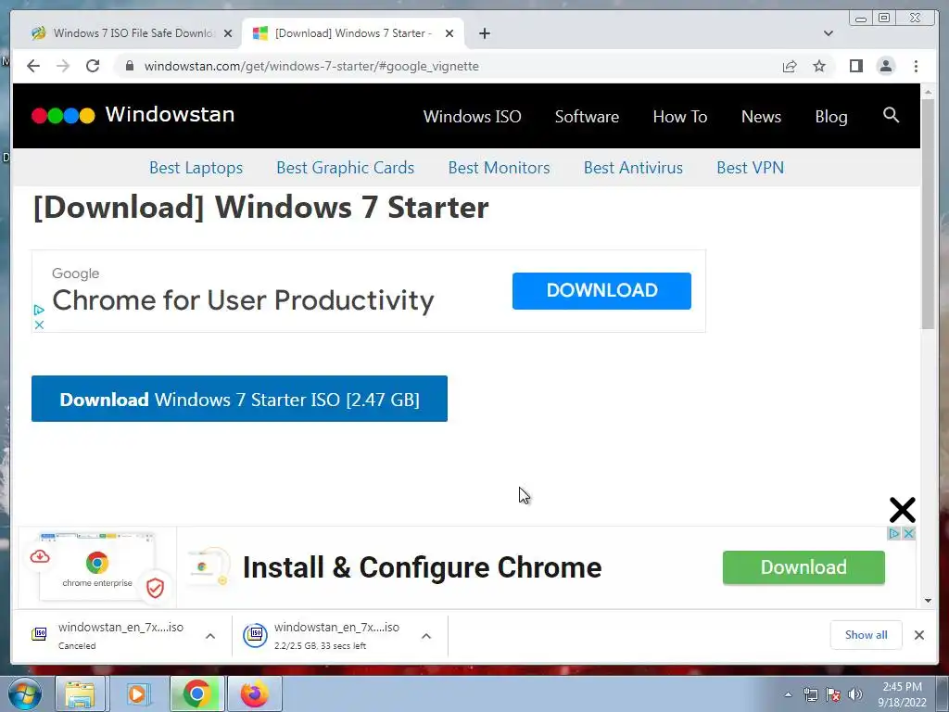Open AdChoices icon on Chrome Productivity ad

[39, 310]
